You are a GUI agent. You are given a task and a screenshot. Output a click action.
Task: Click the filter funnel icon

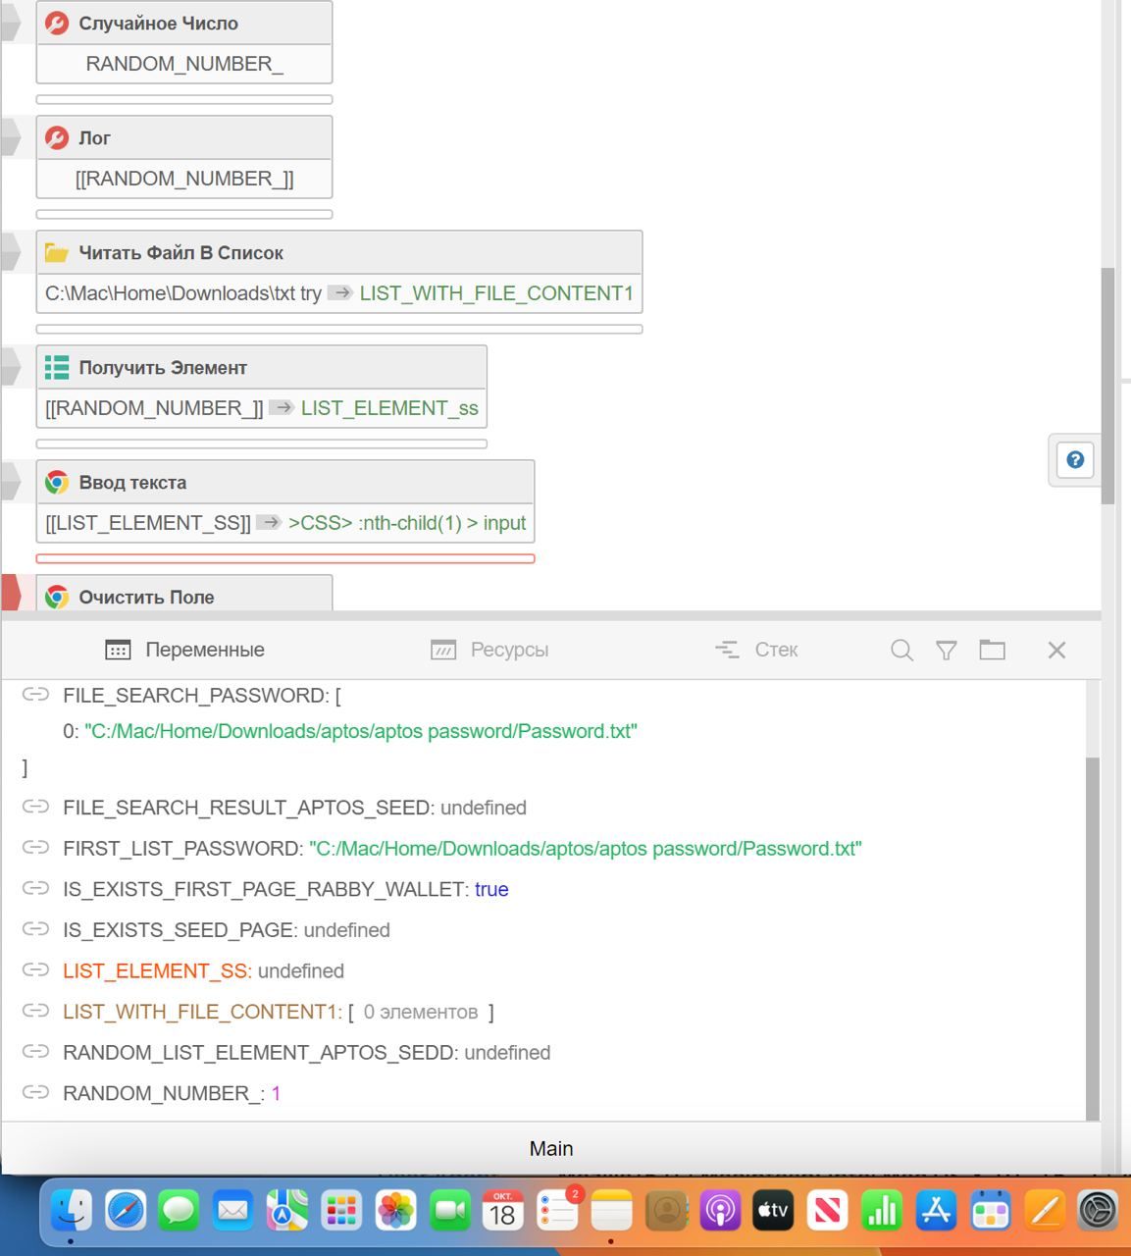point(946,650)
